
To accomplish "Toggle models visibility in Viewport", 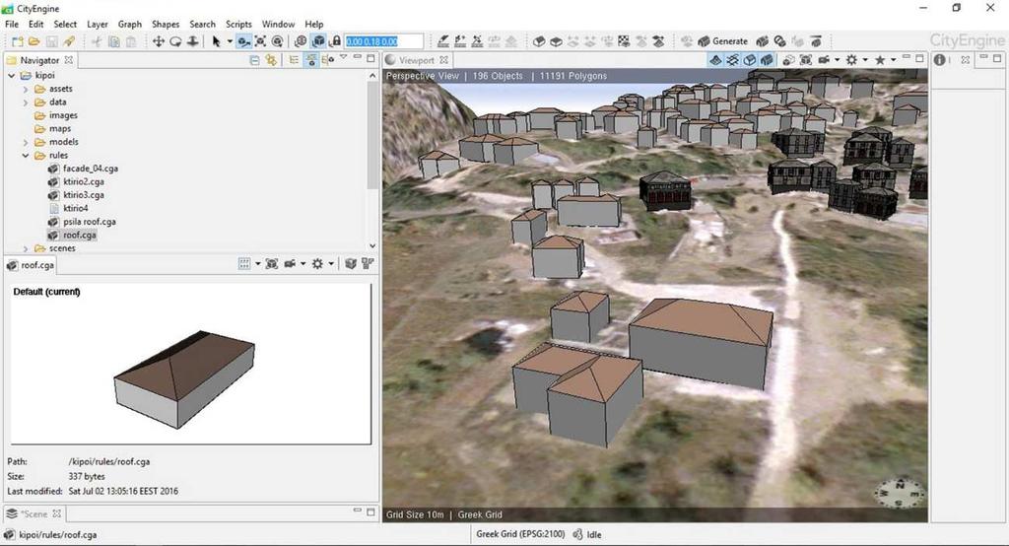I will 767,60.
